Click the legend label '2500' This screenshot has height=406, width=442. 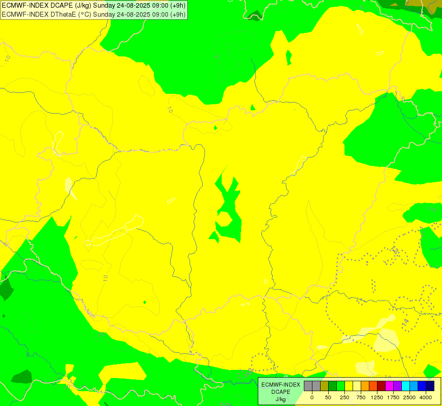(x=409, y=397)
